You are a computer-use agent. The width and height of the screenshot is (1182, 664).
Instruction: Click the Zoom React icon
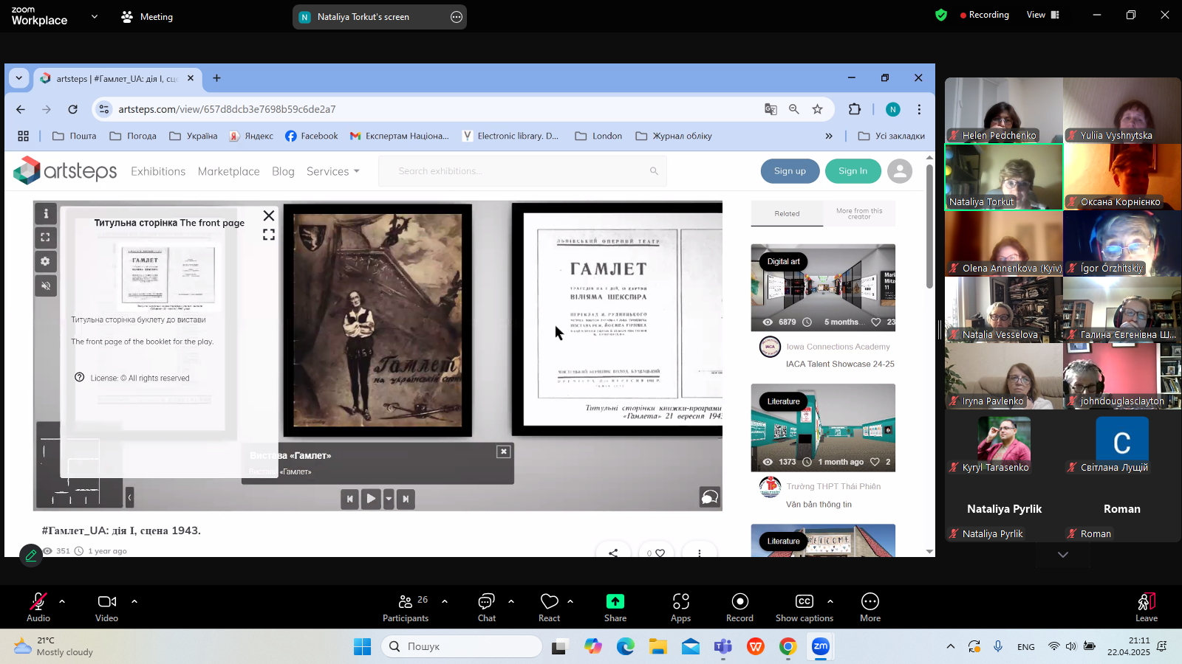549,607
